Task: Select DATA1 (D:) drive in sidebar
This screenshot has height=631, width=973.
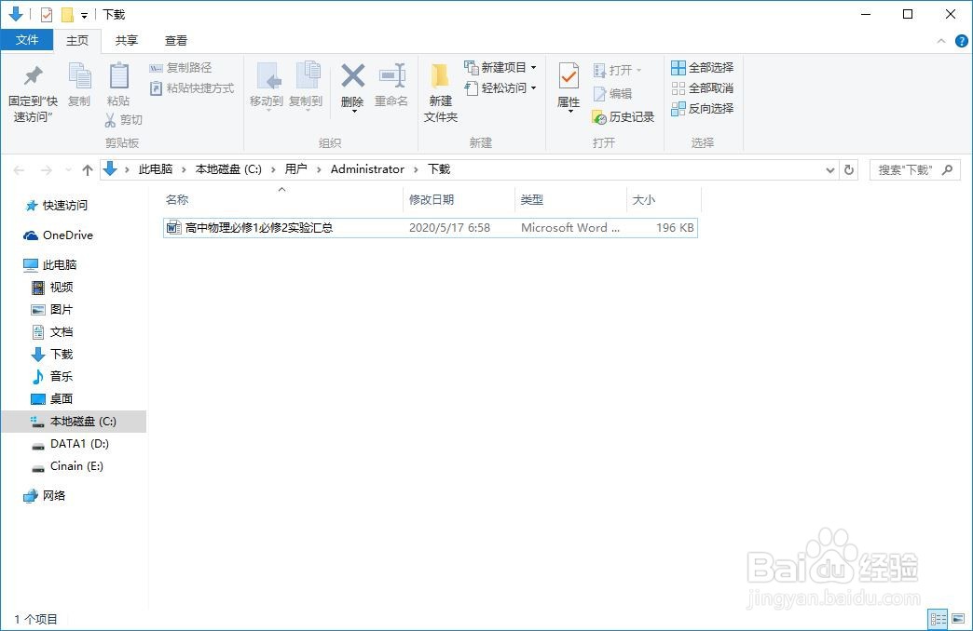Action: 70,444
